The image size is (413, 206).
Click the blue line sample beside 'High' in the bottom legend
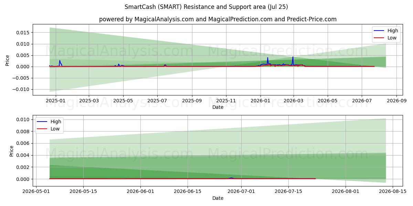pyautogui.click(x=43, y=122)
